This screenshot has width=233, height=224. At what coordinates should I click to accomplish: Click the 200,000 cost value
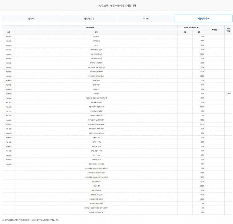coord(202,107)
